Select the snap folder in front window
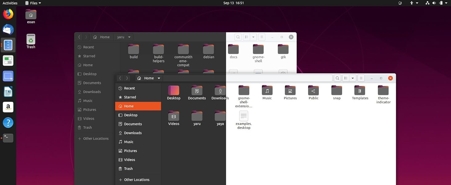The height and width of the screenshot is (185, 451). click(x=337, y=93)
